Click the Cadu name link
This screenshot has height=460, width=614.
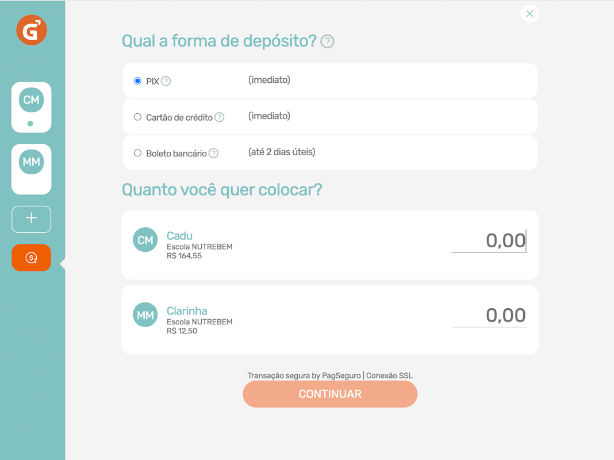[x=180, y=236]
